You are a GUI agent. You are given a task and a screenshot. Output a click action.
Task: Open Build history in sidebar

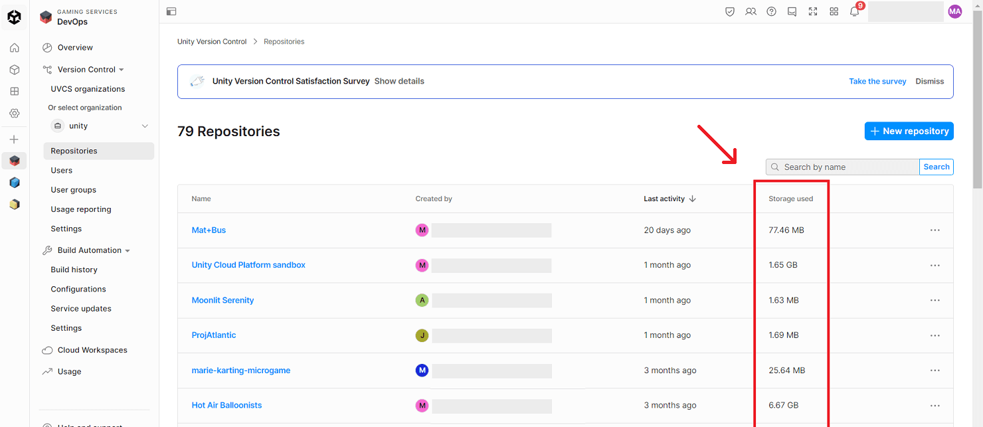pyautogui.click(x=74, y=270)
